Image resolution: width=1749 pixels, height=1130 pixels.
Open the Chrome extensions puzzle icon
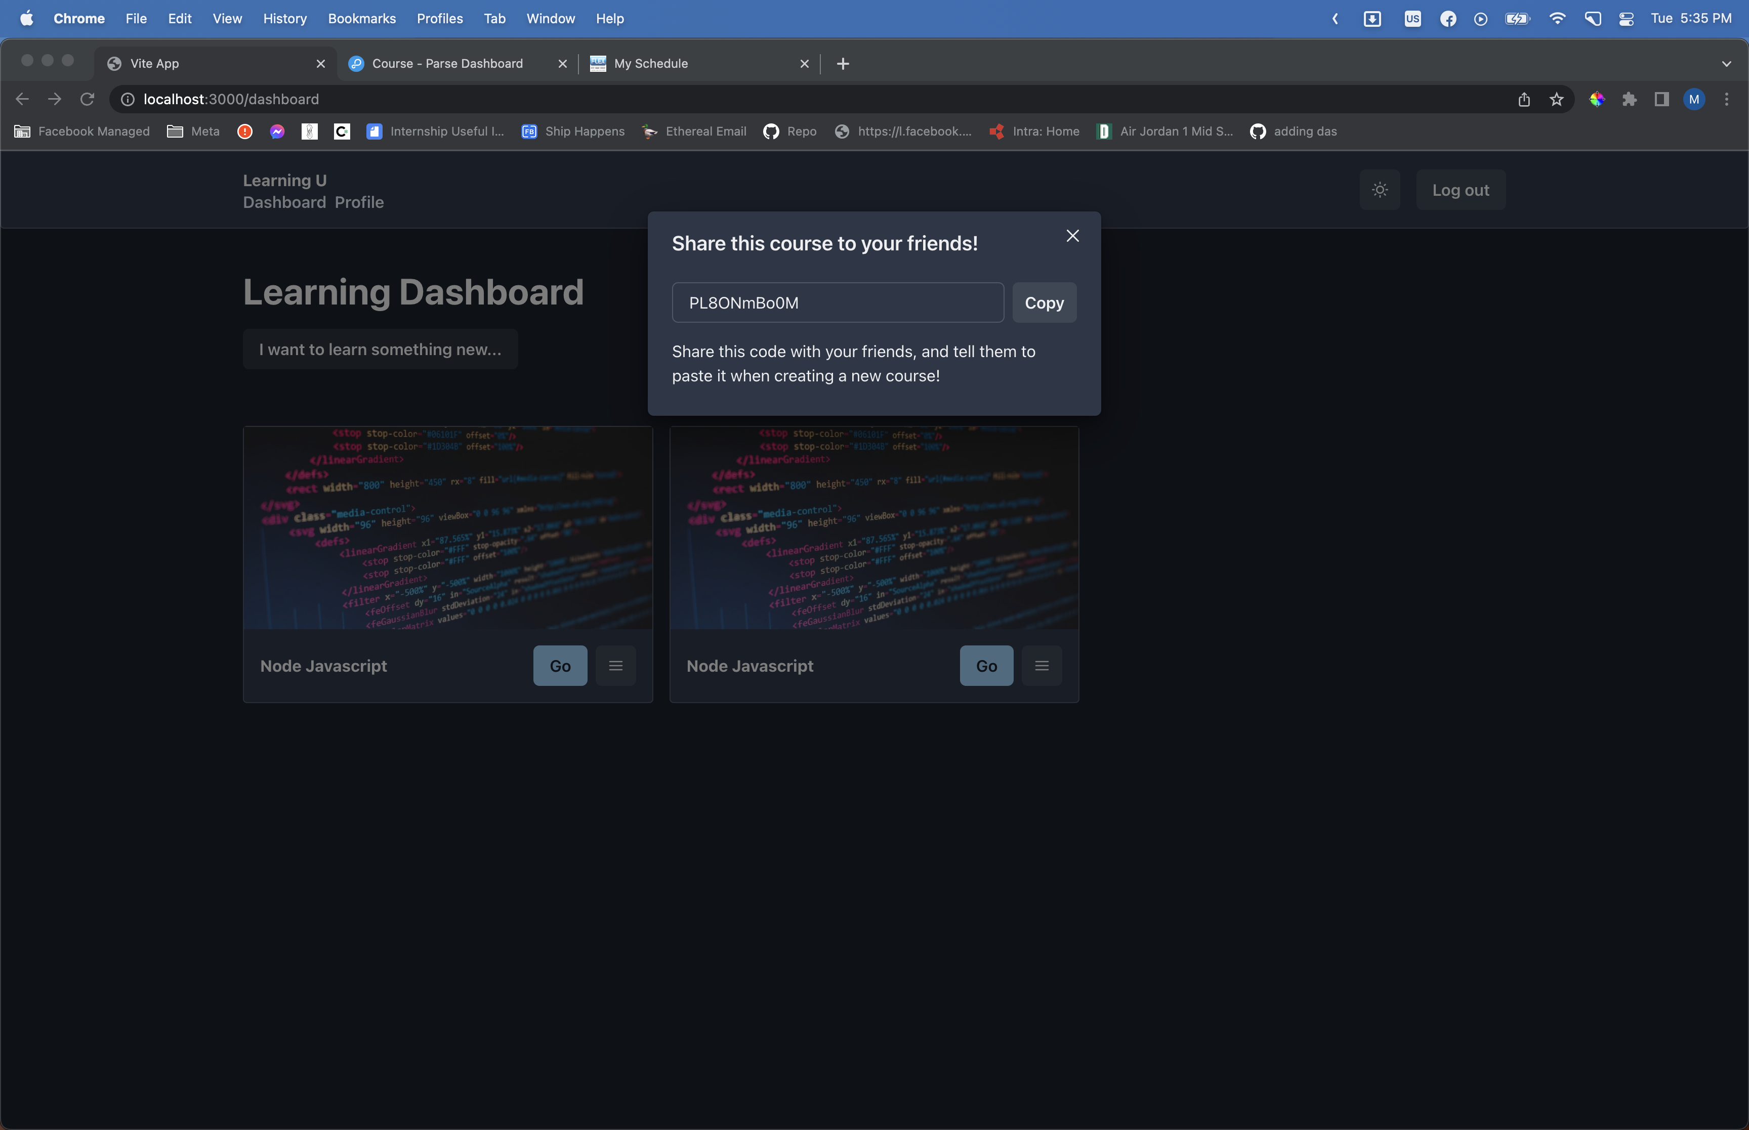pos(1630,99)
